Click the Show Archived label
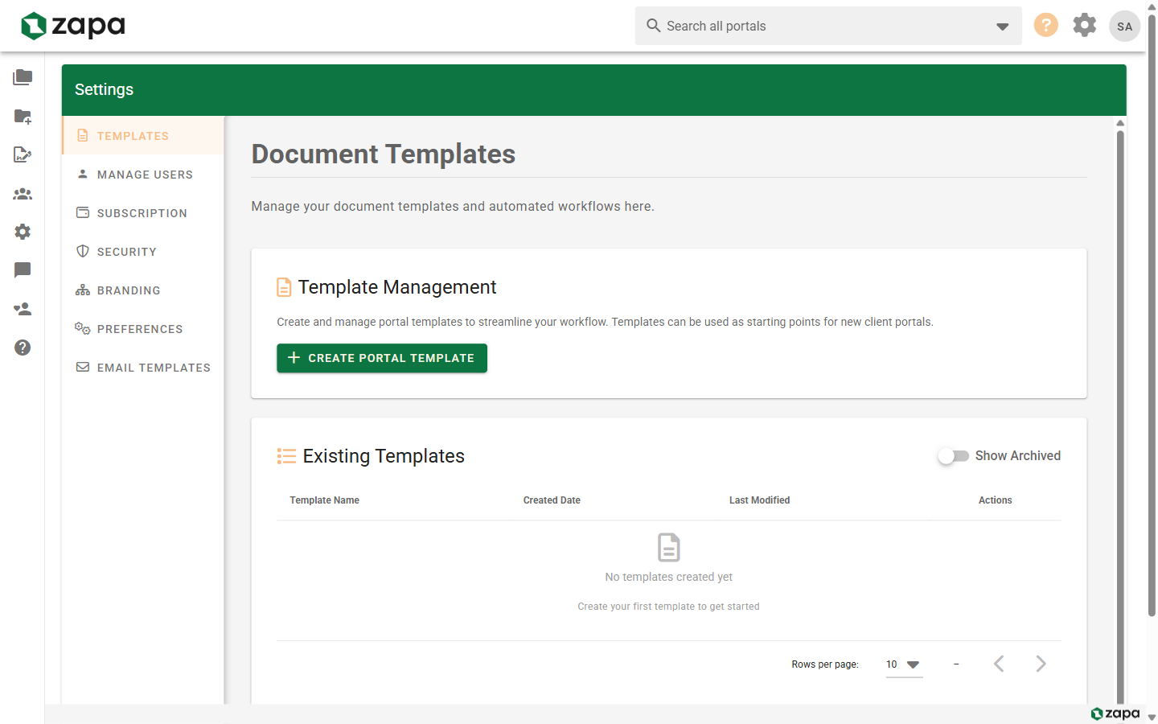 coord(1018,456)
